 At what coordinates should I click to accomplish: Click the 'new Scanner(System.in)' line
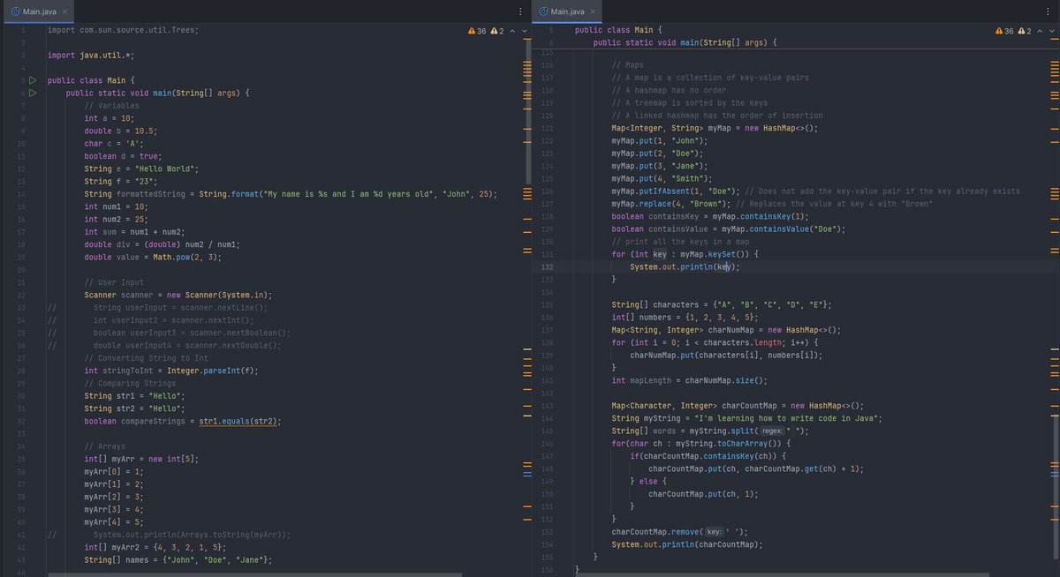[178, 295]
